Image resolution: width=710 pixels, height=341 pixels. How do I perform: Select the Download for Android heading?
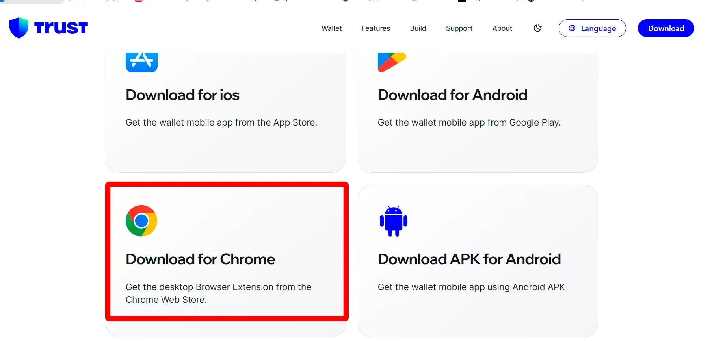452,95
